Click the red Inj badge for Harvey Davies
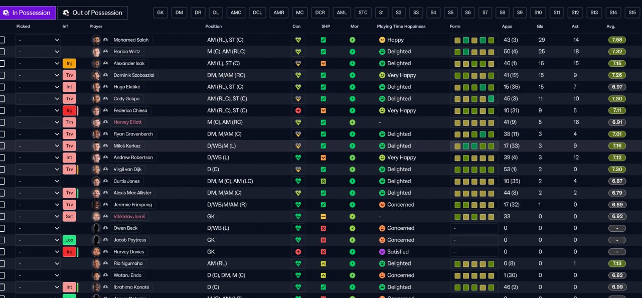The width and height of the screenshot is (642, 298). pyautogui.click(x=69, y=252)
